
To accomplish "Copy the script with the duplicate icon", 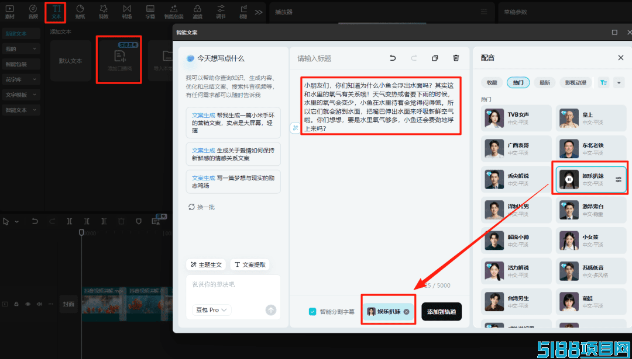I will (x=435, y=58).
